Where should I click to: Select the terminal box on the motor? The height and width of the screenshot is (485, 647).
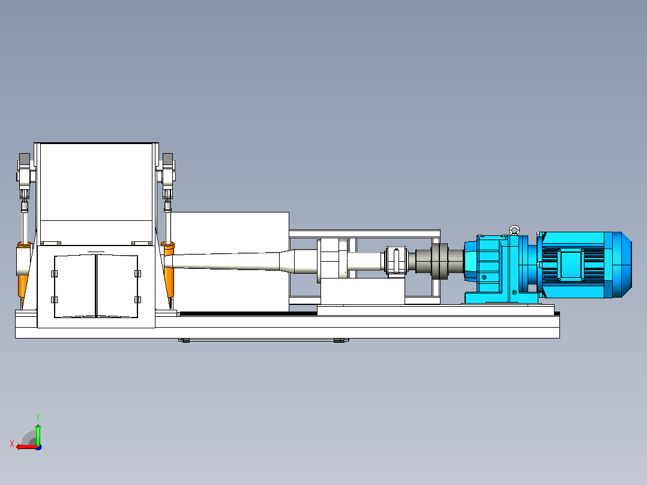point(571,265)
